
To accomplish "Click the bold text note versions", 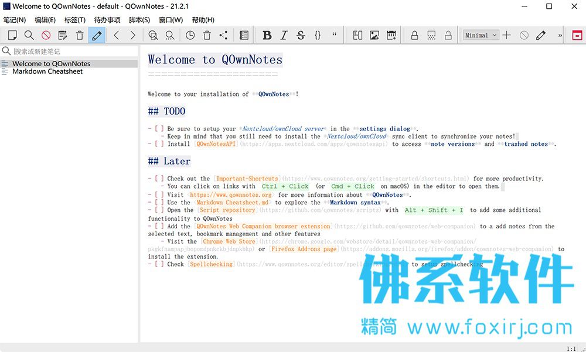I will point(453,144).
